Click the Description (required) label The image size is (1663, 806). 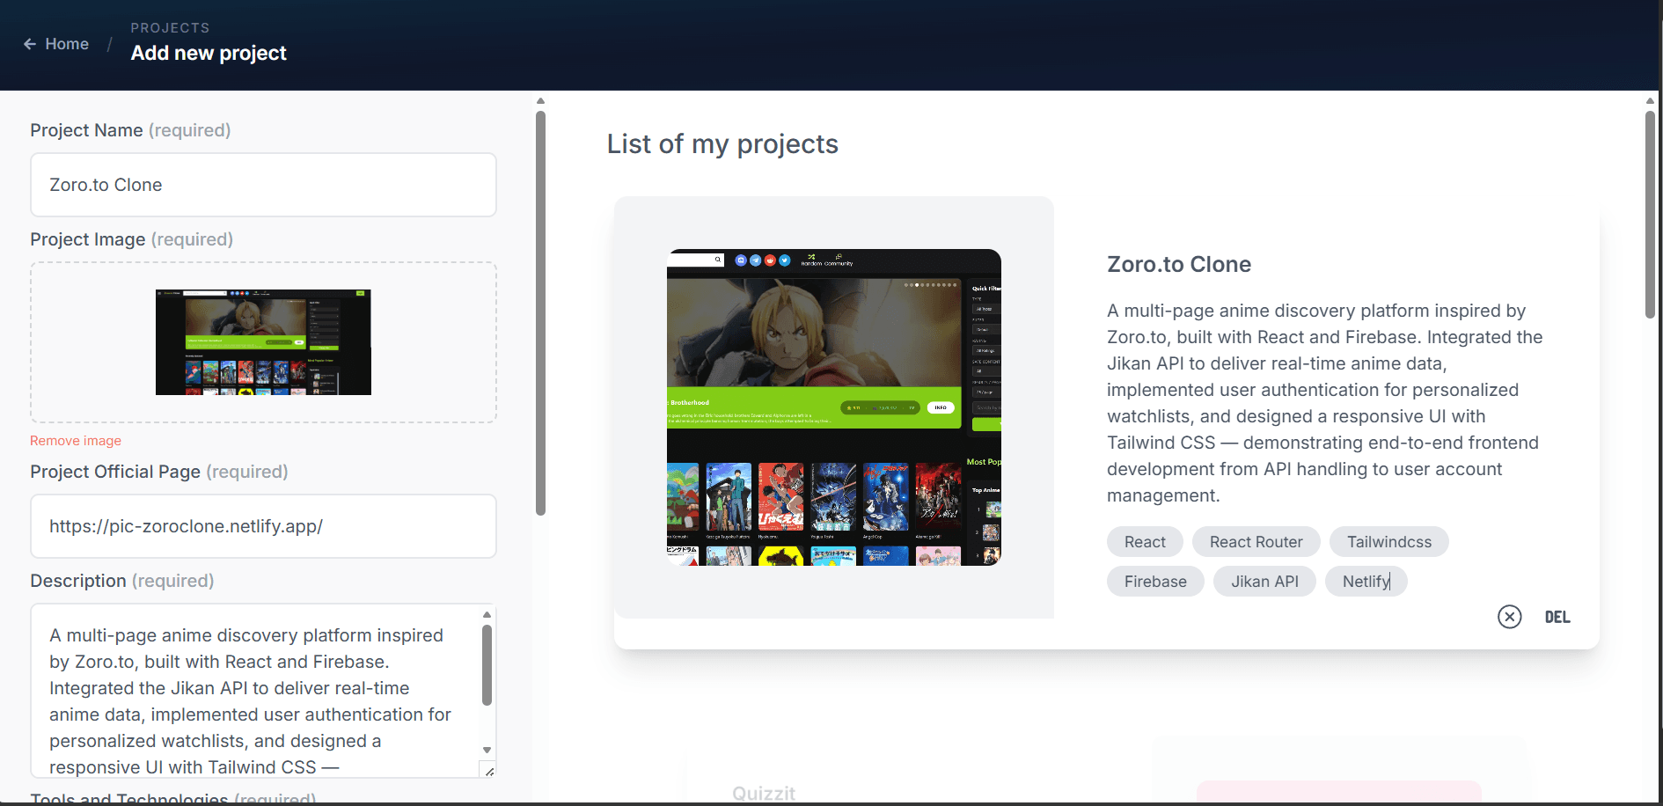[x=122, y=581]
